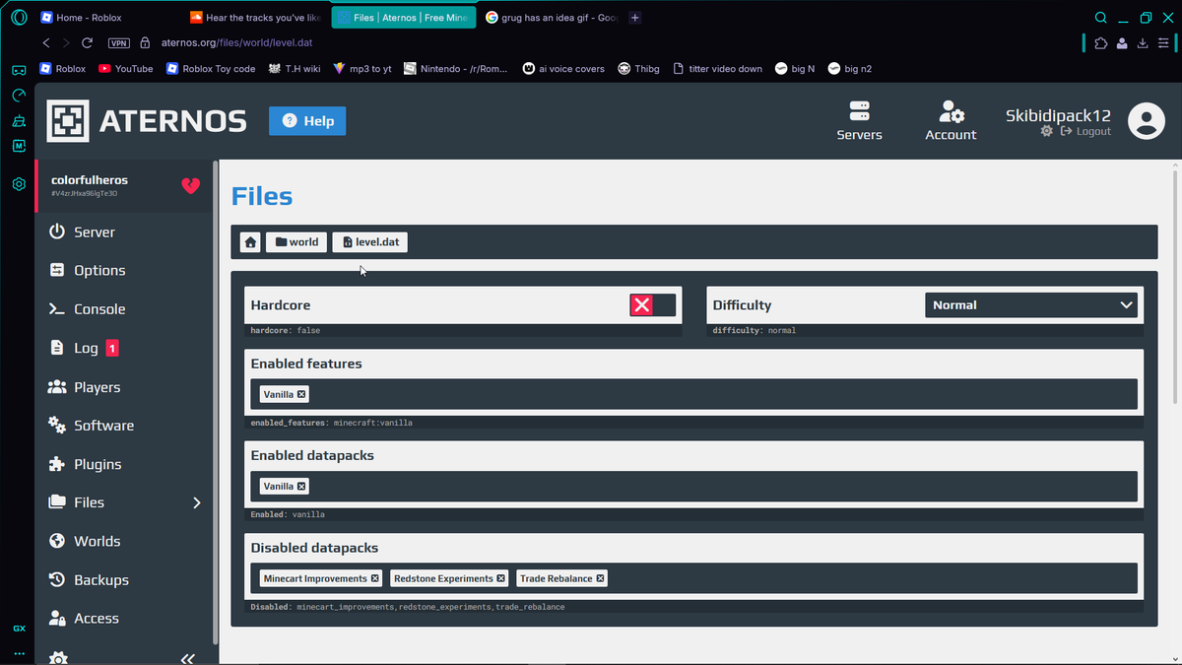This screenshot has width=1182, height=665.
Task: Open the T.H wiki bookmark
Action: [x=295, y=69]
